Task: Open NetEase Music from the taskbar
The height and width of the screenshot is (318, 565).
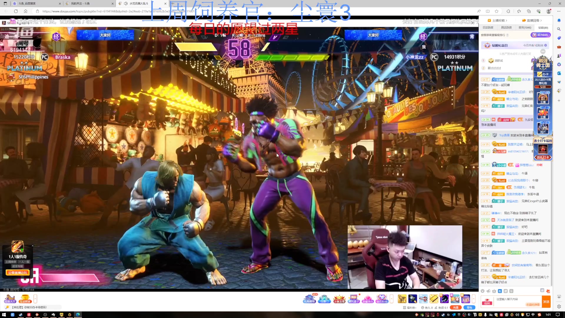Action: pyautogui.click(x=29, y=314)
